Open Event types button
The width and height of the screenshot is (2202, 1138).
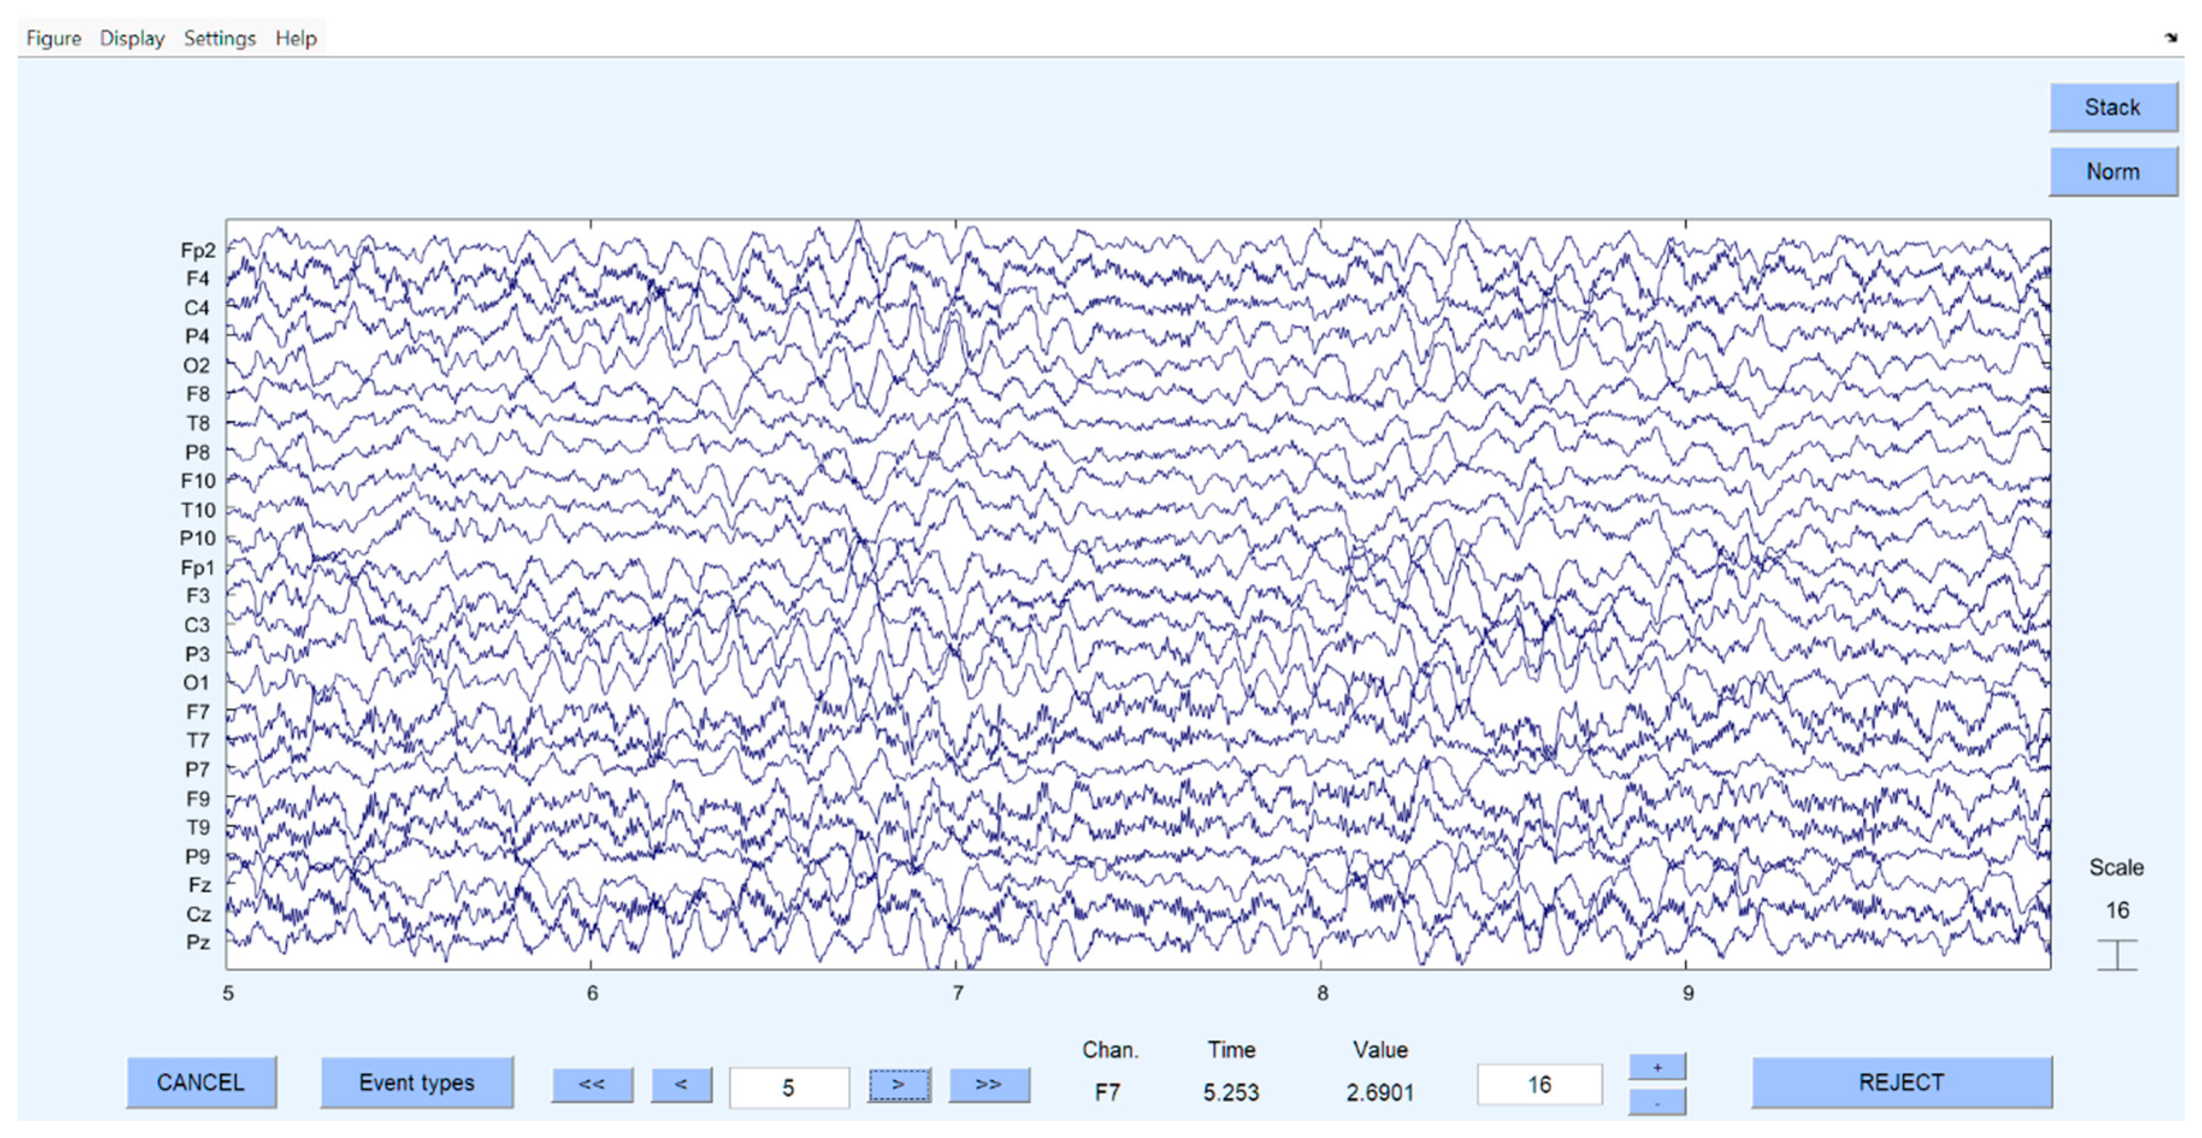416,1083
